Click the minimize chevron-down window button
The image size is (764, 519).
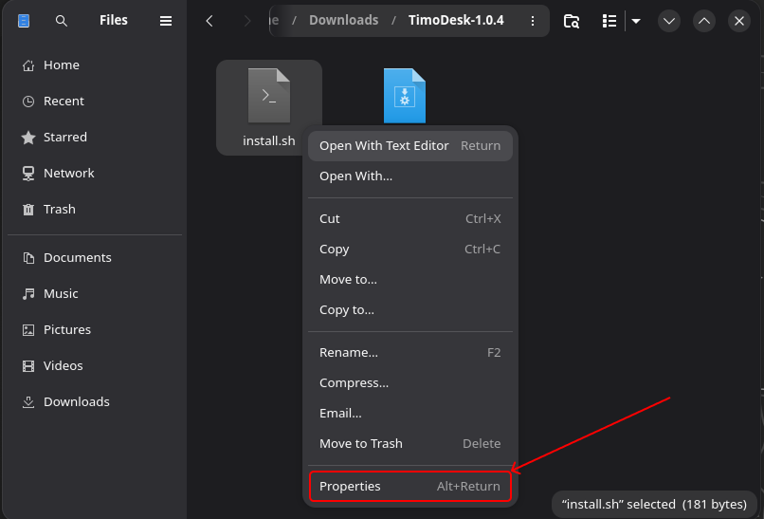tap(669, 21)
